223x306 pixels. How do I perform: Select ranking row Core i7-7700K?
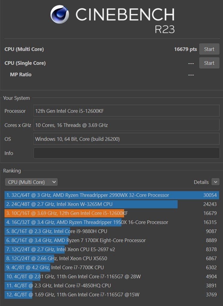(x=112, y=267)
